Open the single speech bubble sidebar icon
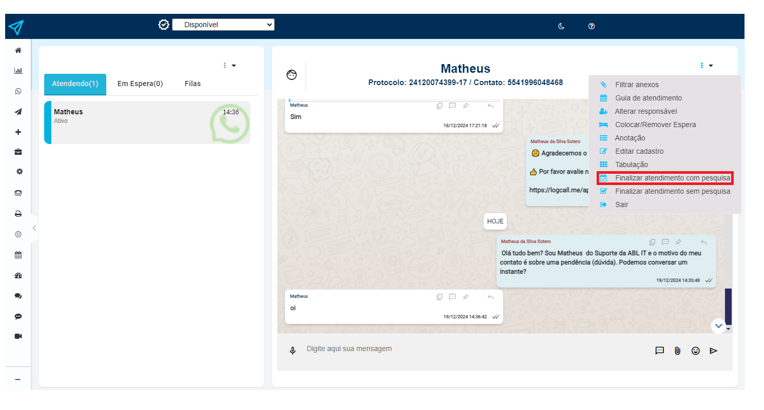The height and width of the screenshot is (410, 764). click(x=18, y=317)
